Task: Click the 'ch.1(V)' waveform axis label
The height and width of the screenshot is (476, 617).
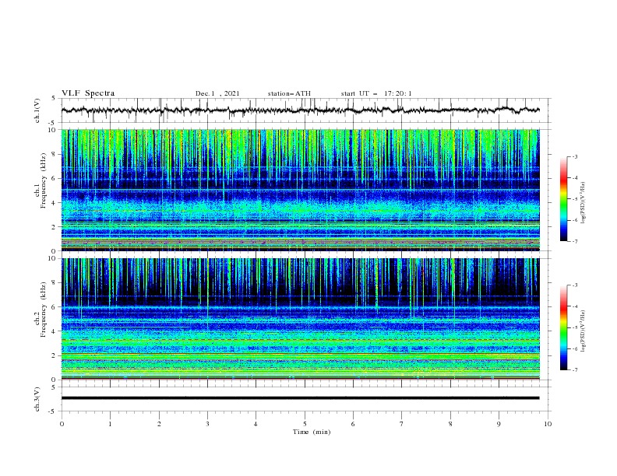Action: [37, 110]
